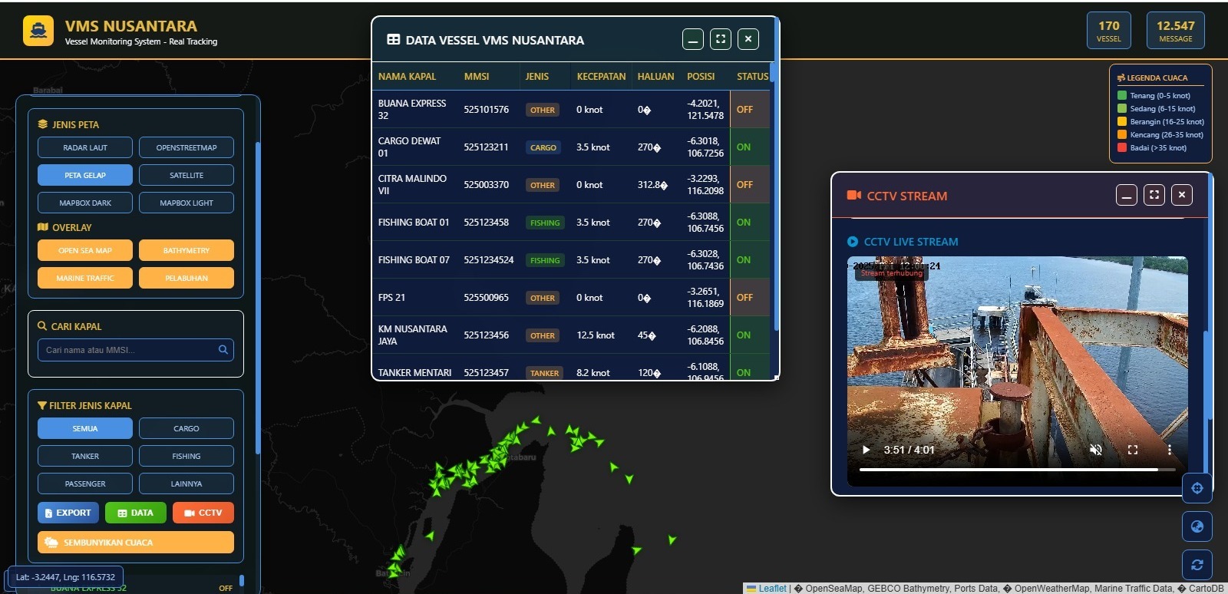Filter vessels by FISHING

point(187,456)
